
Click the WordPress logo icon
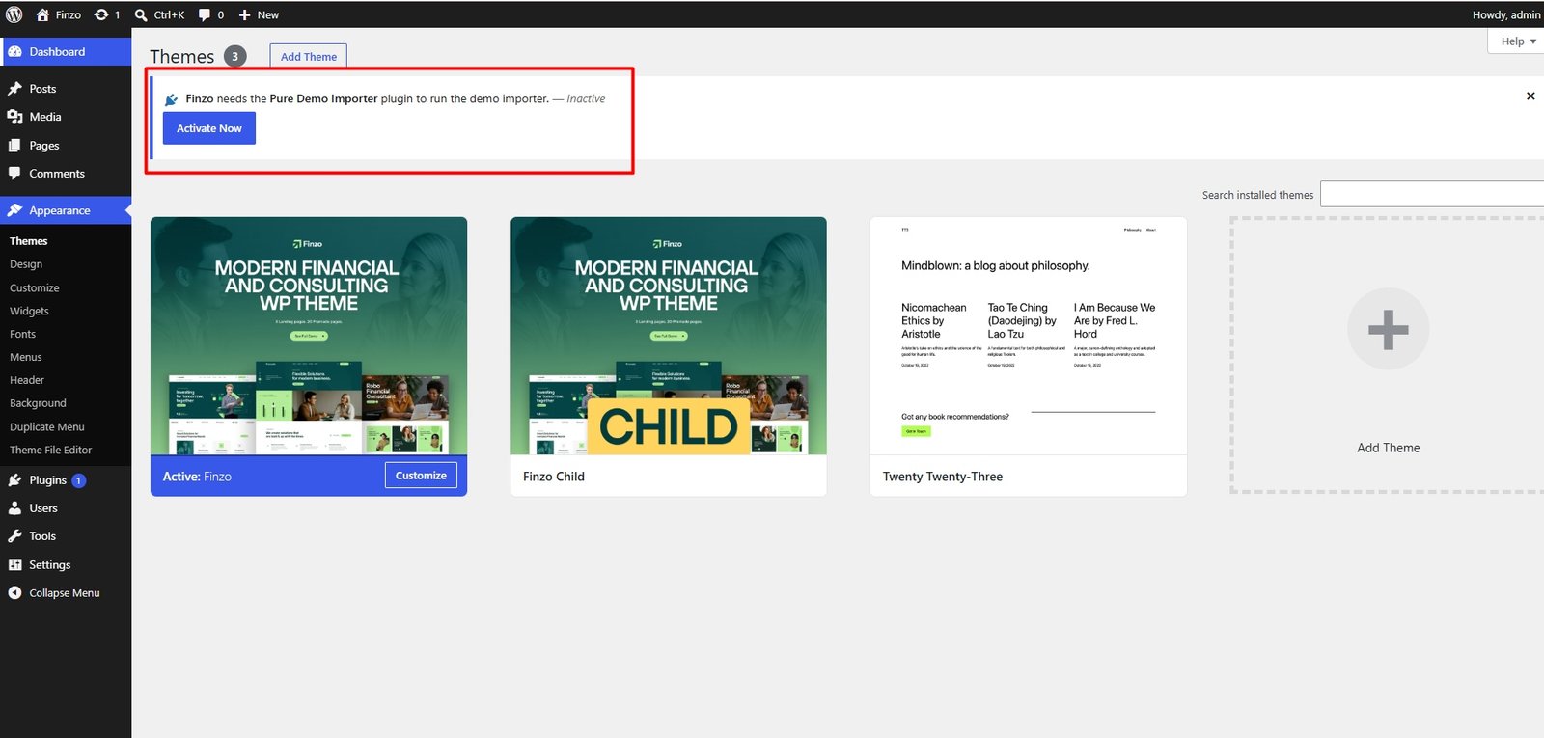[x=14, y=14]
